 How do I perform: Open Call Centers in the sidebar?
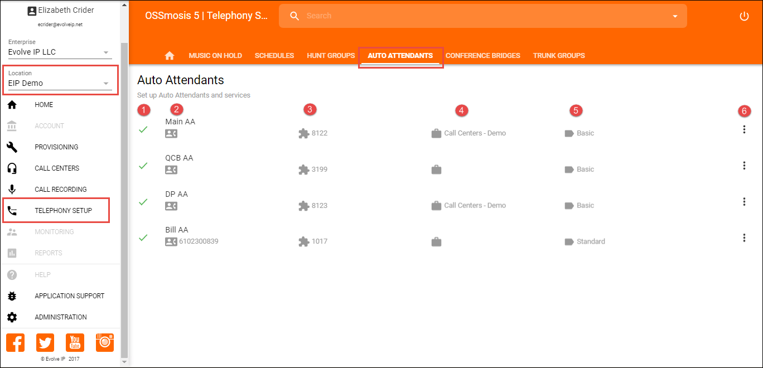(x=57, y=168)
